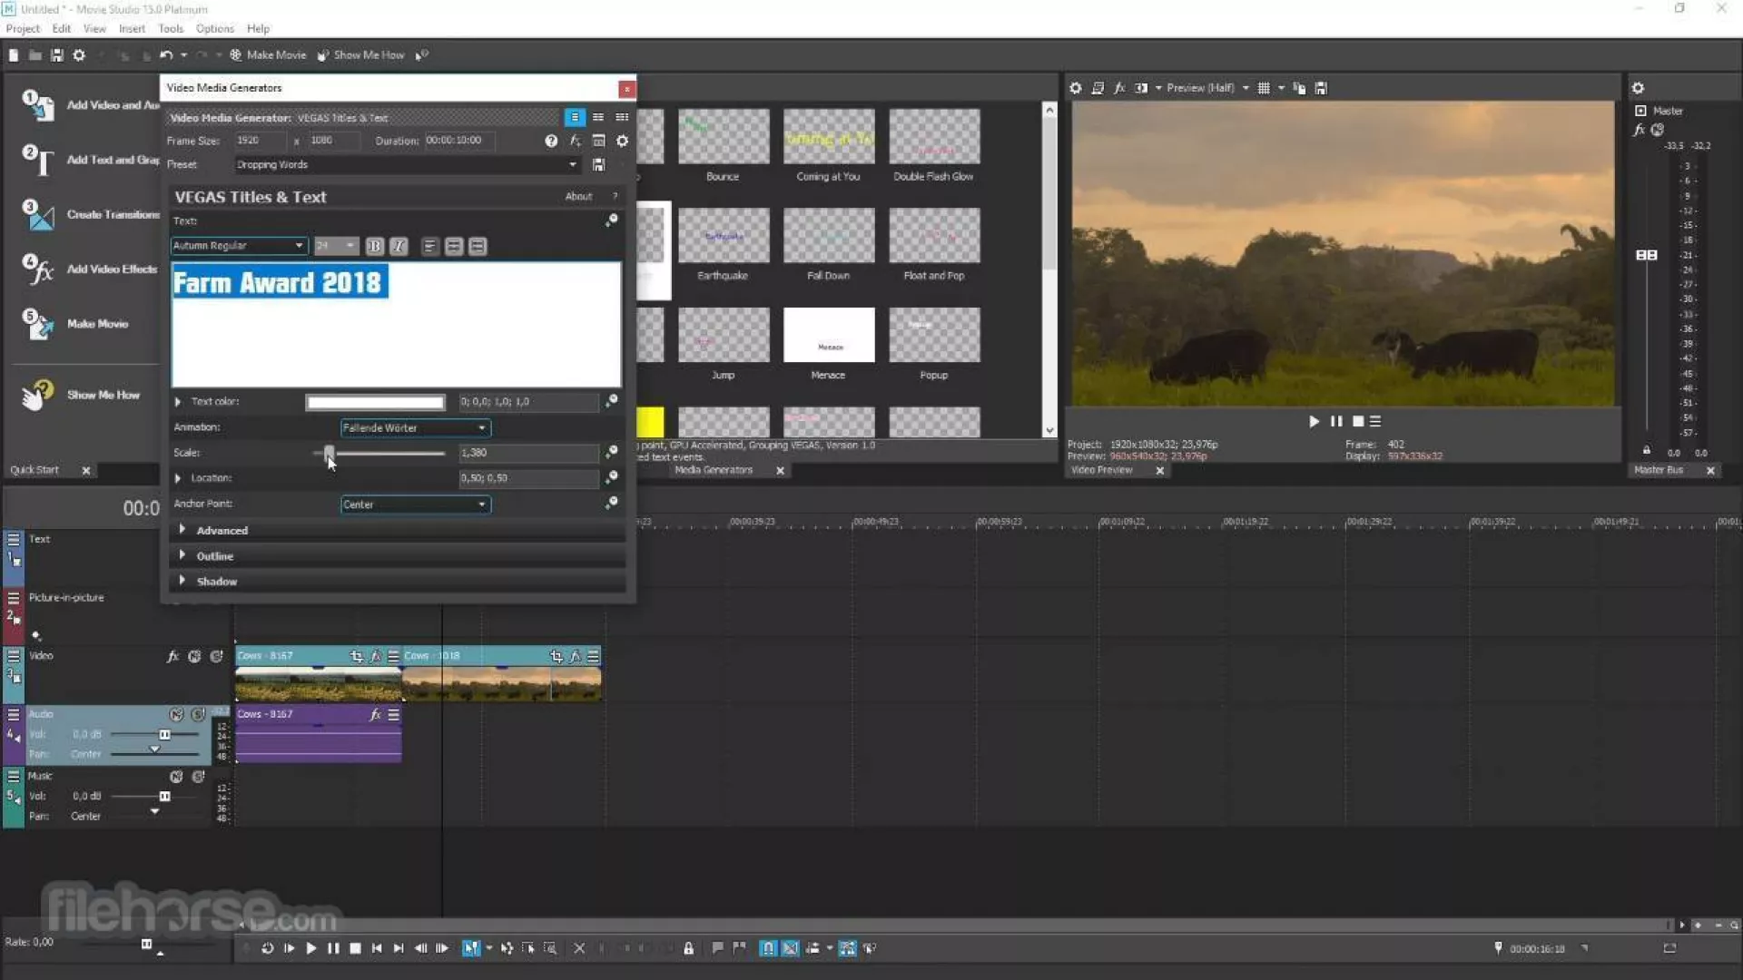
Task: Click the Make Movie toolbar button
Action: [x=268, y=55]
